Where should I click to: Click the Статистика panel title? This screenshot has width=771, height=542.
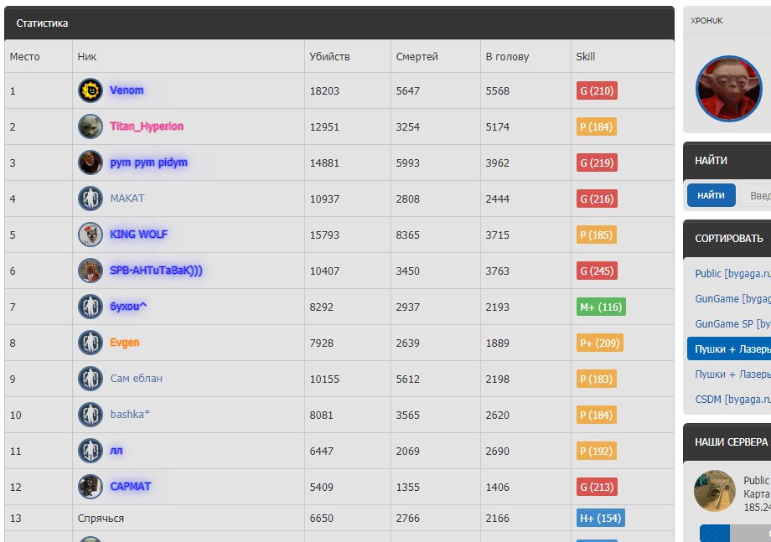42,23
